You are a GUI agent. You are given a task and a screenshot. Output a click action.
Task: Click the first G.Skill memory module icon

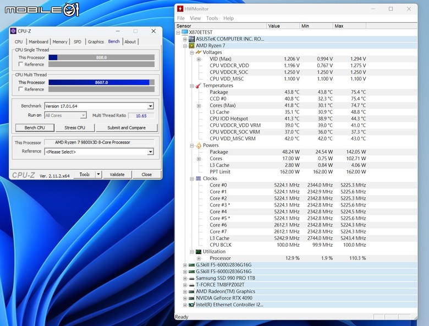click(x=191, y=265)
